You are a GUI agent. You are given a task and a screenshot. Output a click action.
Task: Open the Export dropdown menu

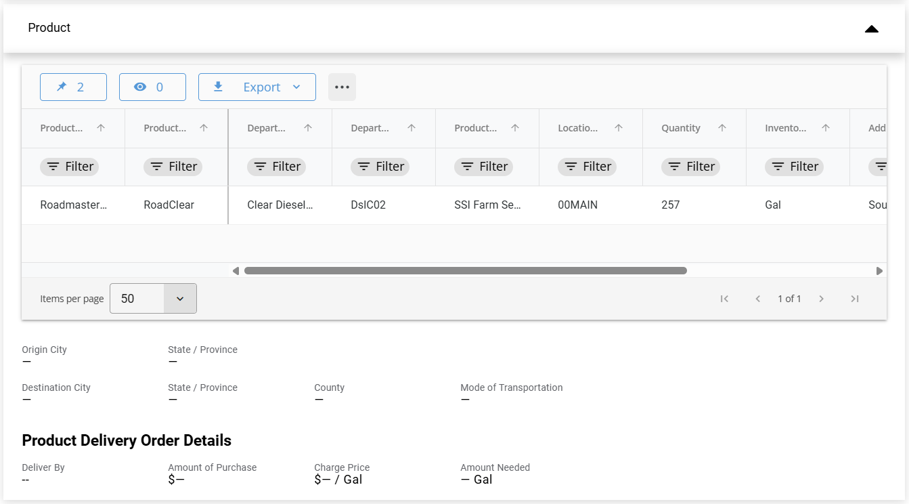point(257,87)
